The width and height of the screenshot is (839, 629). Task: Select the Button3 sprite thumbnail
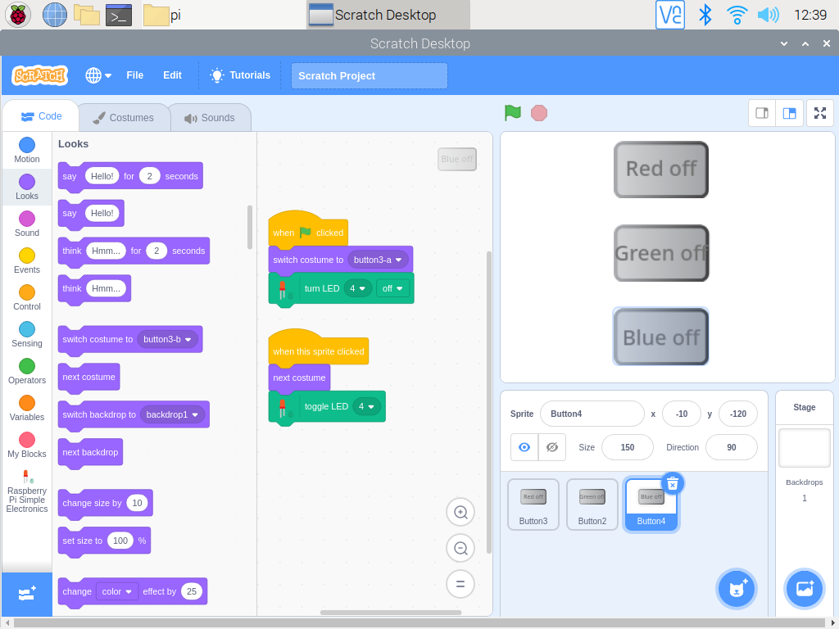coord(533,505)
